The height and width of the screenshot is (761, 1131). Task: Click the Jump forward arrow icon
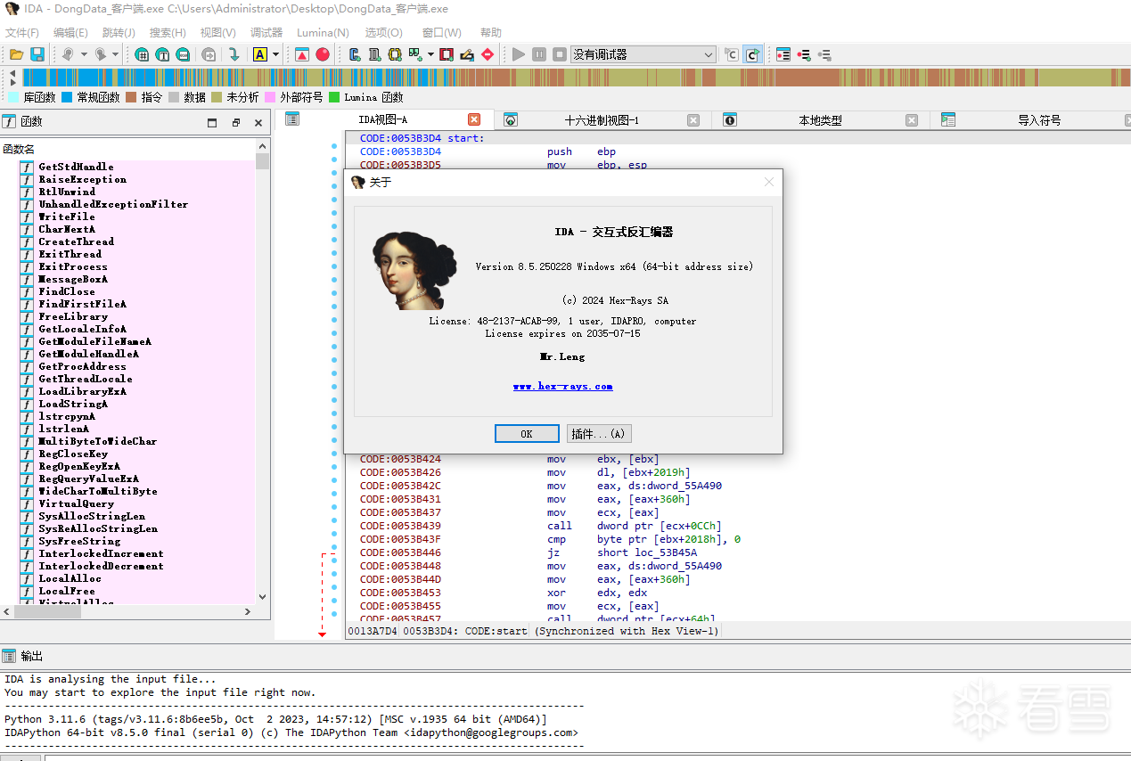click(x=101, y=54)
